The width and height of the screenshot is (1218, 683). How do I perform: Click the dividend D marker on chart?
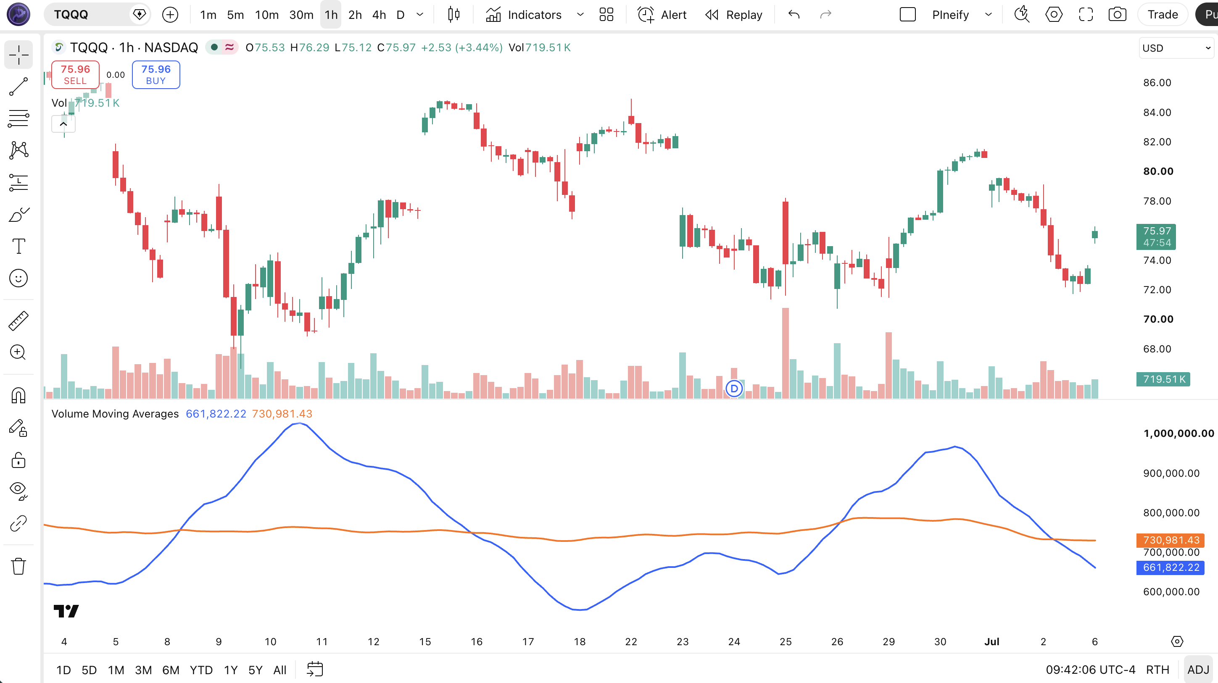pos(734,389)
